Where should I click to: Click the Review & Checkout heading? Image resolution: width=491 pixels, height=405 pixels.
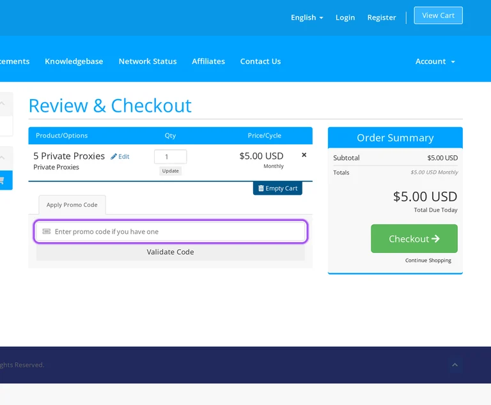coord(110,105)
